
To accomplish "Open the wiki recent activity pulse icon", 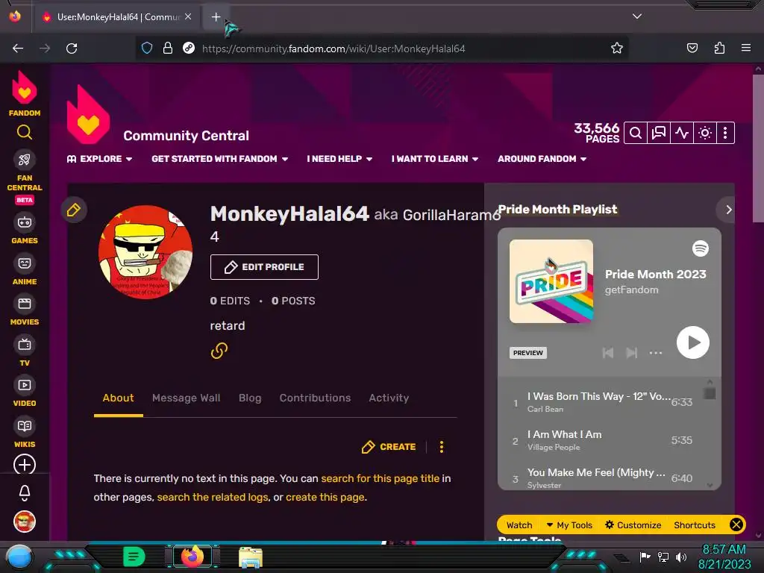I will tap(682, 133).
